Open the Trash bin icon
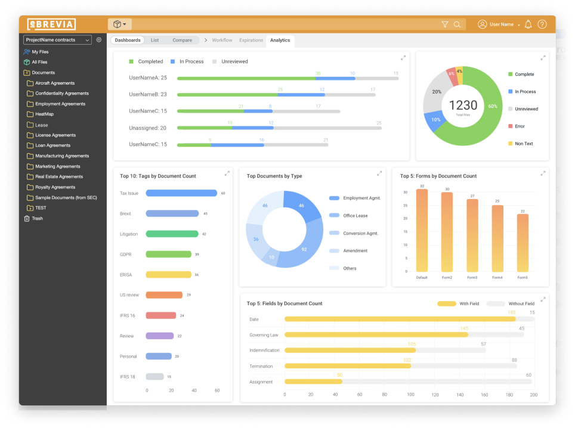 point(27,218)
